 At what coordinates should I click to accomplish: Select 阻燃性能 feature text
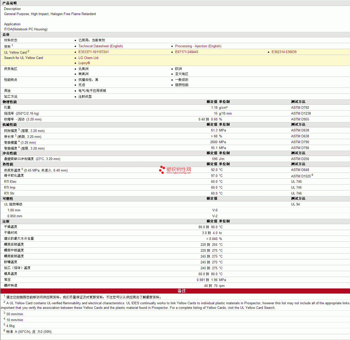point(182,85)
